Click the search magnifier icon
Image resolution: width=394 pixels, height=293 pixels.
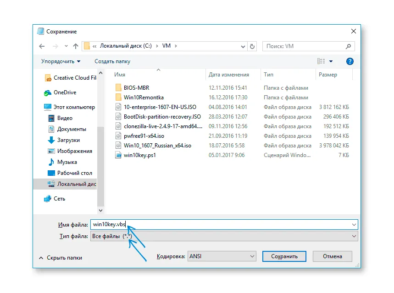349,46
